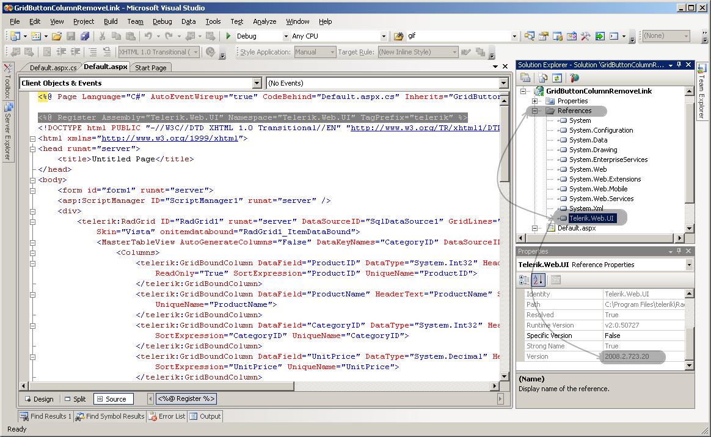
Task: Click Show All Files in Solution Explorer
Action: tap(542, 78)
